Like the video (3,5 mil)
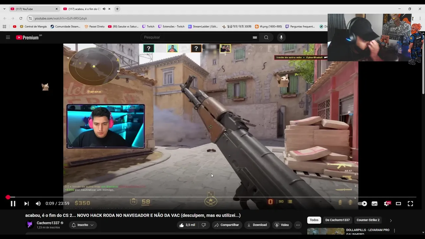The image size is (425, 239). [187, 225]
